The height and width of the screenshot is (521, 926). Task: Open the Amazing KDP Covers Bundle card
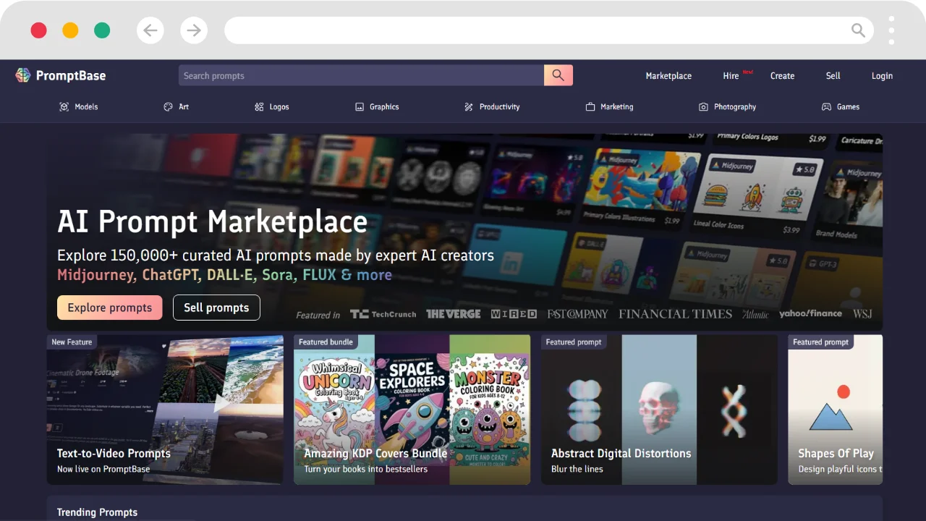point(412,409)
